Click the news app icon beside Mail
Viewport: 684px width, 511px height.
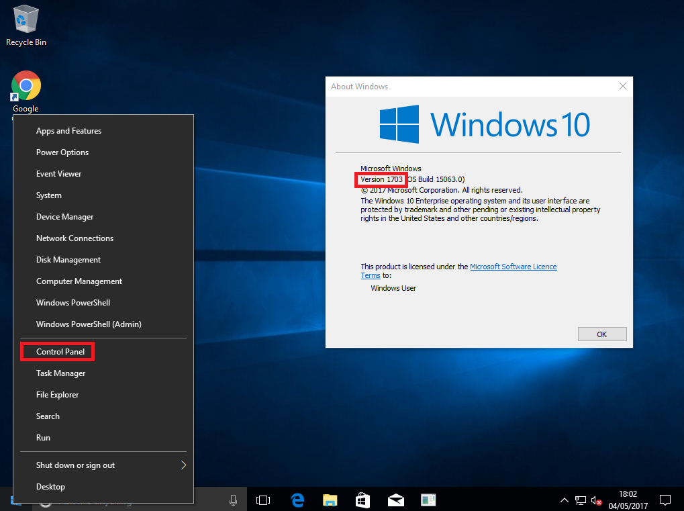pos(428,500)
